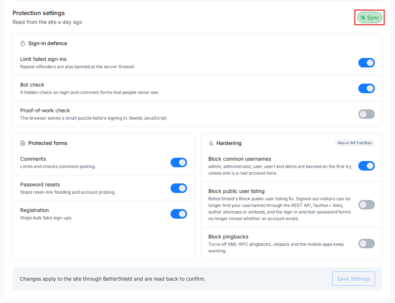Turn off the Bot check switch
Image resolution: width=395 pixels, height=303 pixels.
[x=366, y=88]
